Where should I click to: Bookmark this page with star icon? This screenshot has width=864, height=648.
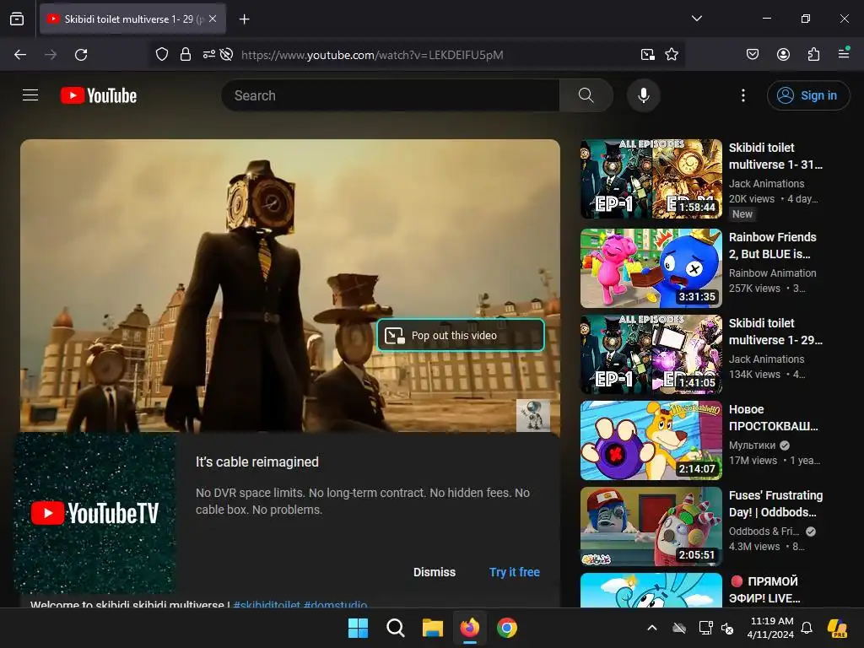pyautogui.click(x=671, y=55)
